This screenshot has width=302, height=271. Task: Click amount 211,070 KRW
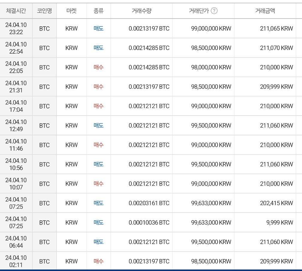[276, 48]
